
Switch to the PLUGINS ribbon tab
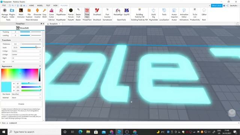(64, 6)
